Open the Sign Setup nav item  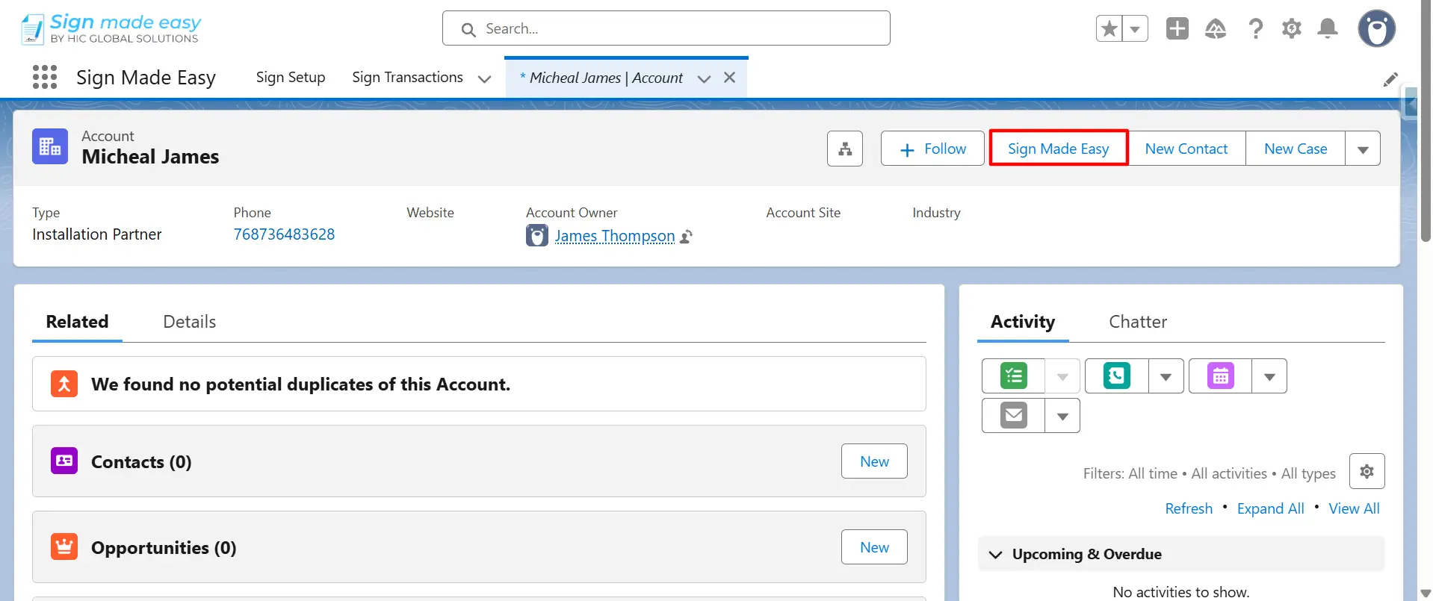click(x=291, y=77)
